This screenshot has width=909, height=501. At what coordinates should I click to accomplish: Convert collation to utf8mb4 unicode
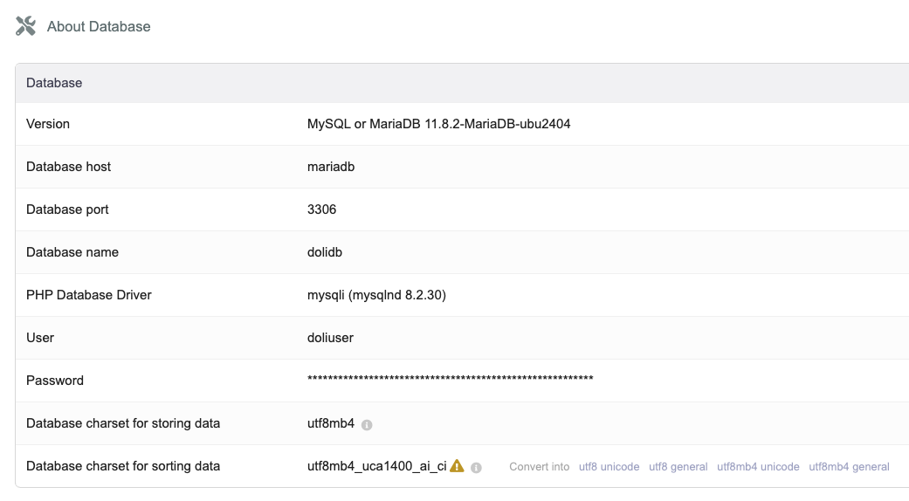click(x=758, y=467)
